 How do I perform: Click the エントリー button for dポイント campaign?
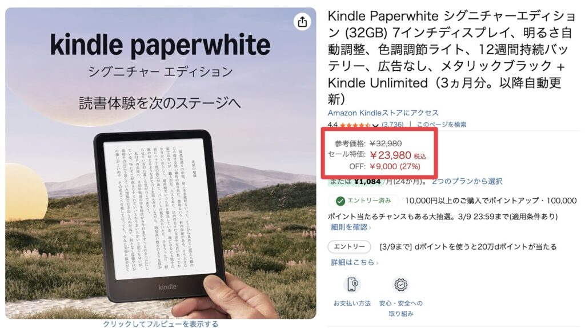click(x=349, y=247)
